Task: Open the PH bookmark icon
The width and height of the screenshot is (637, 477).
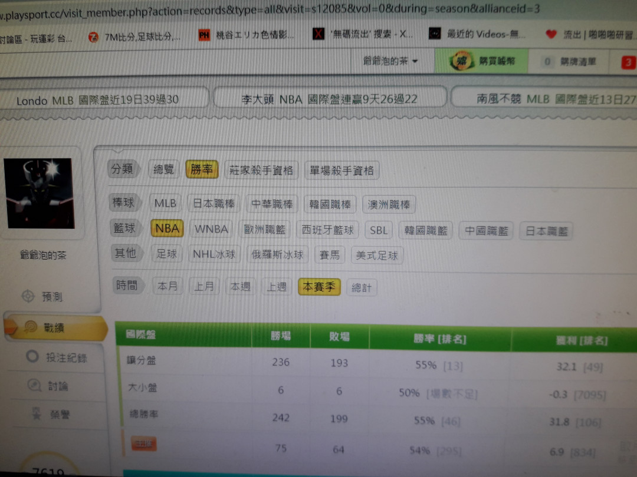Action: [204, 35]
